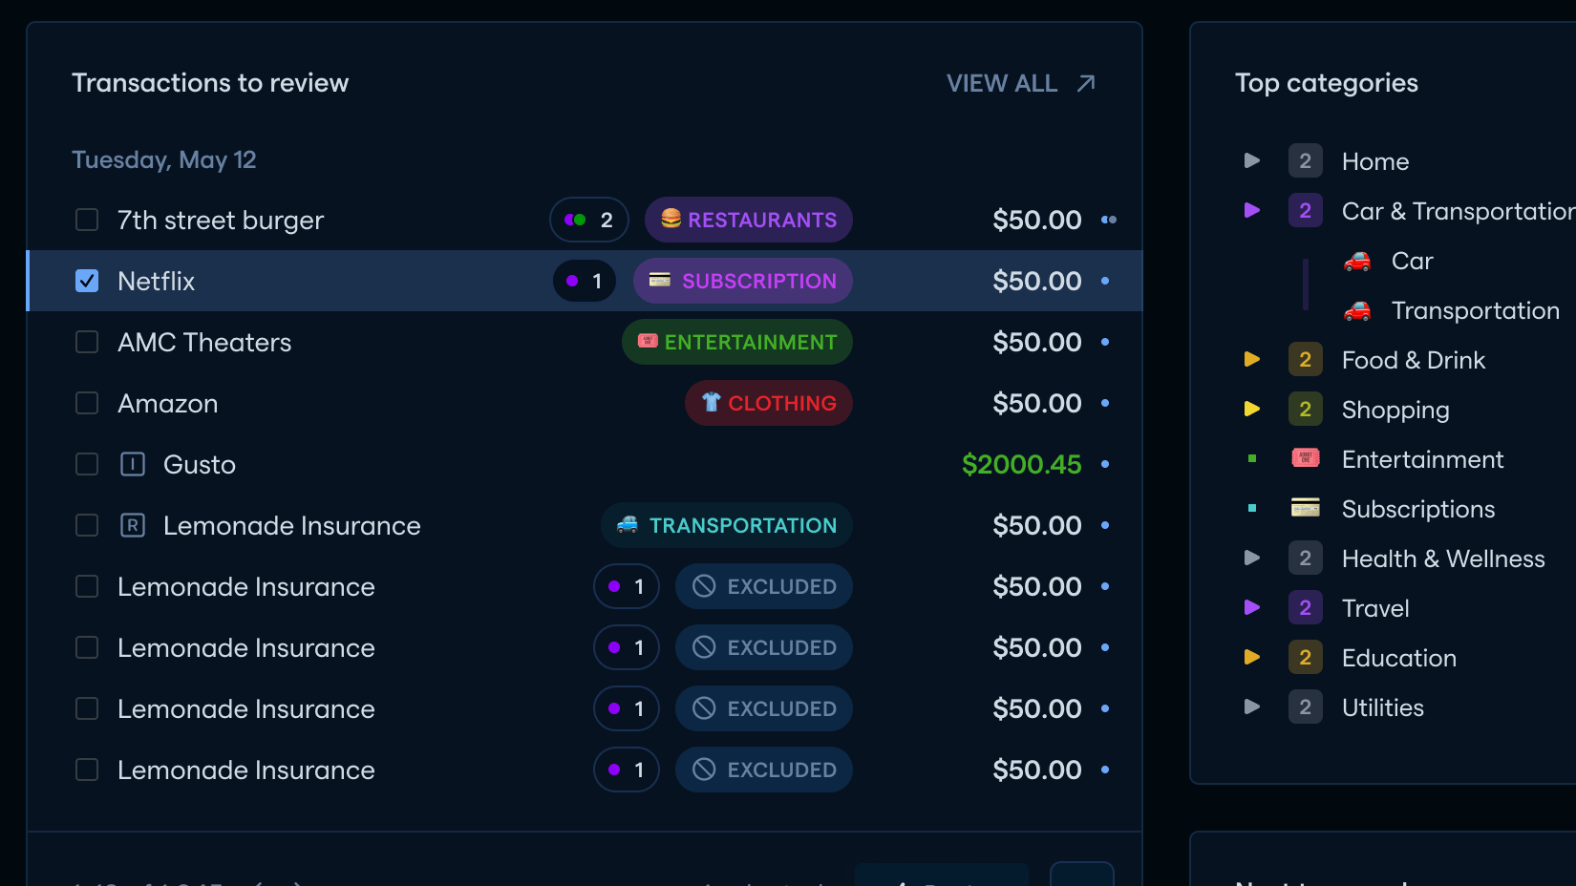Click the red car icon beside Car
Viewport: 1576px width, 886px height.
[1357, 261]
